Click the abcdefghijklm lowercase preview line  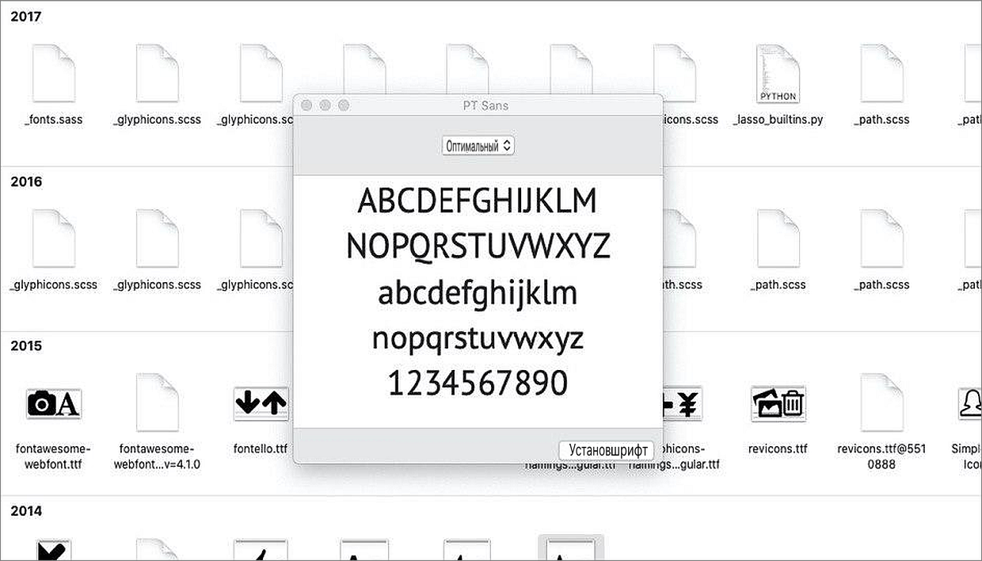point(478,292)
